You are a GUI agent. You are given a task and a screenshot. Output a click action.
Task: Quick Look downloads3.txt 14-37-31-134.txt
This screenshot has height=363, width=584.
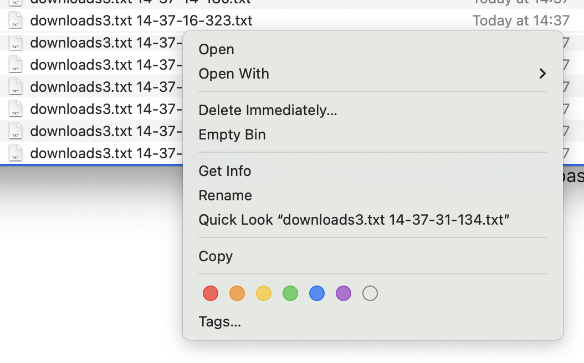pos(354,220)
